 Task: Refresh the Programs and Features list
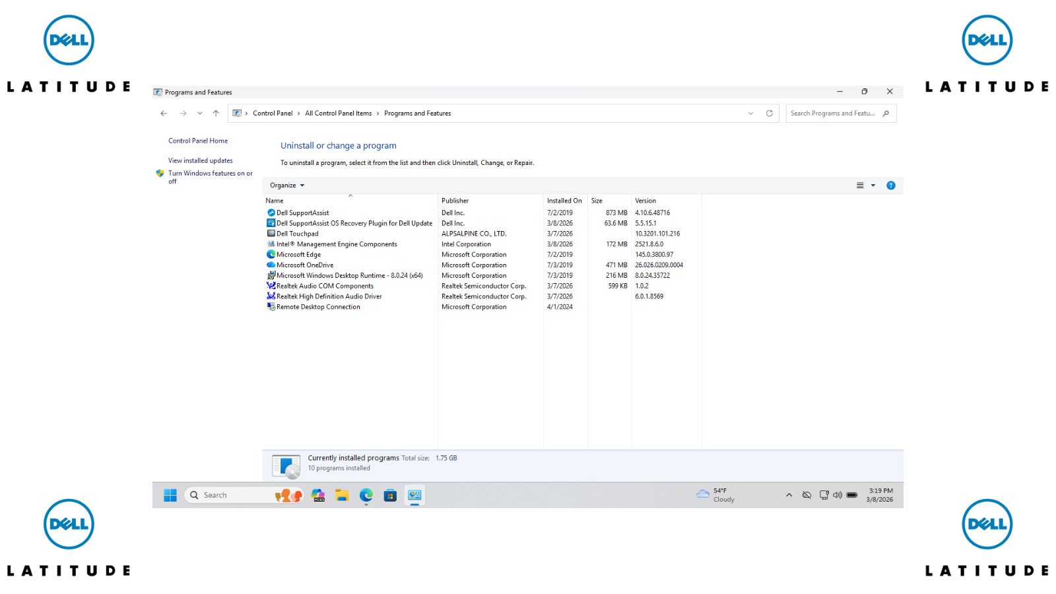[x=769, y=114]
